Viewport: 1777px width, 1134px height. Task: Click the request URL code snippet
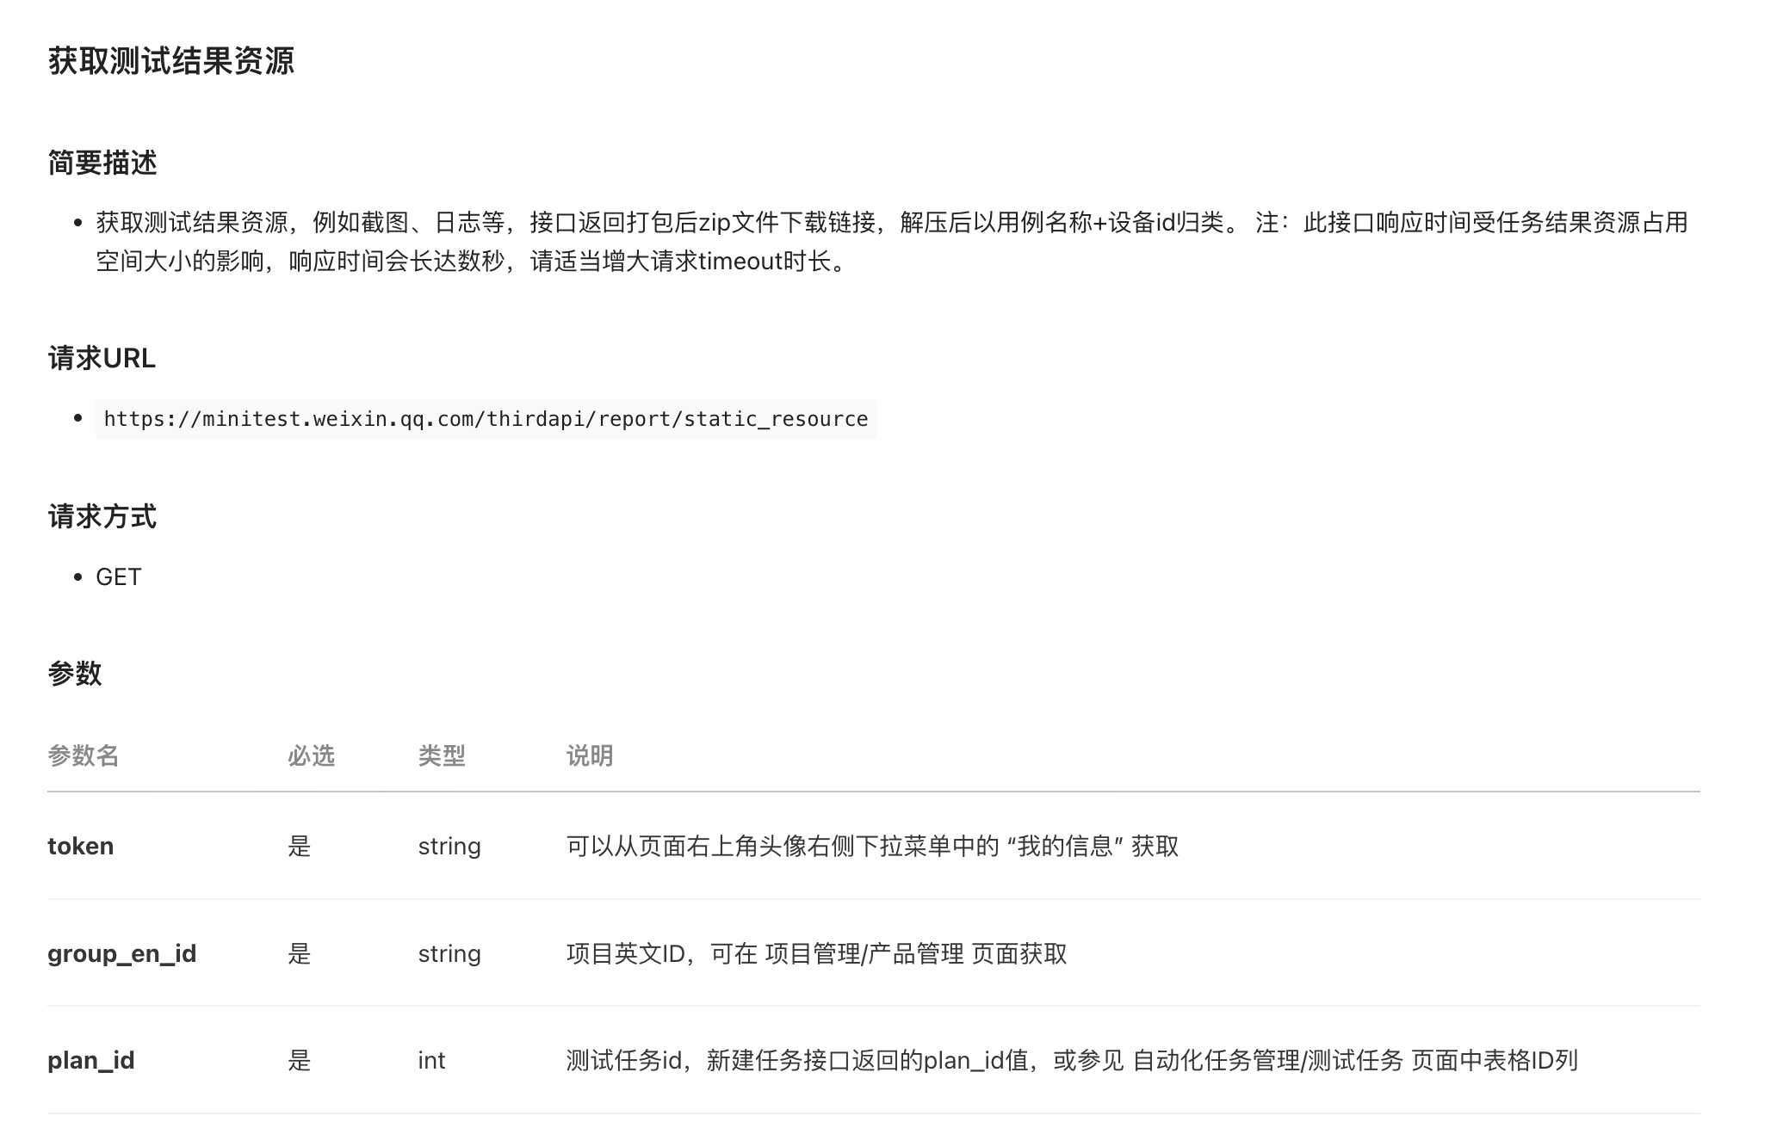pos(485,419)
